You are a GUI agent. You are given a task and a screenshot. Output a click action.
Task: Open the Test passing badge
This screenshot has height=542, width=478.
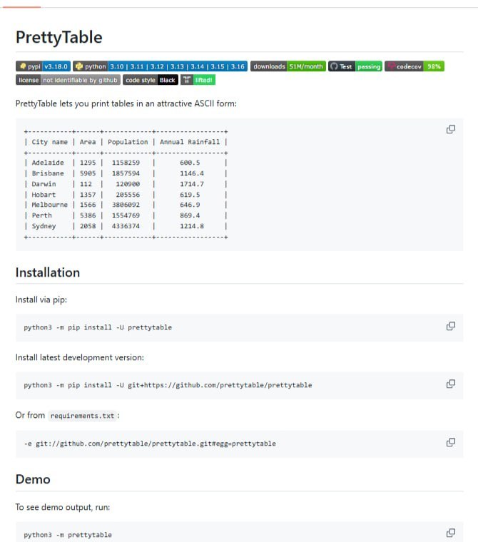355,66
